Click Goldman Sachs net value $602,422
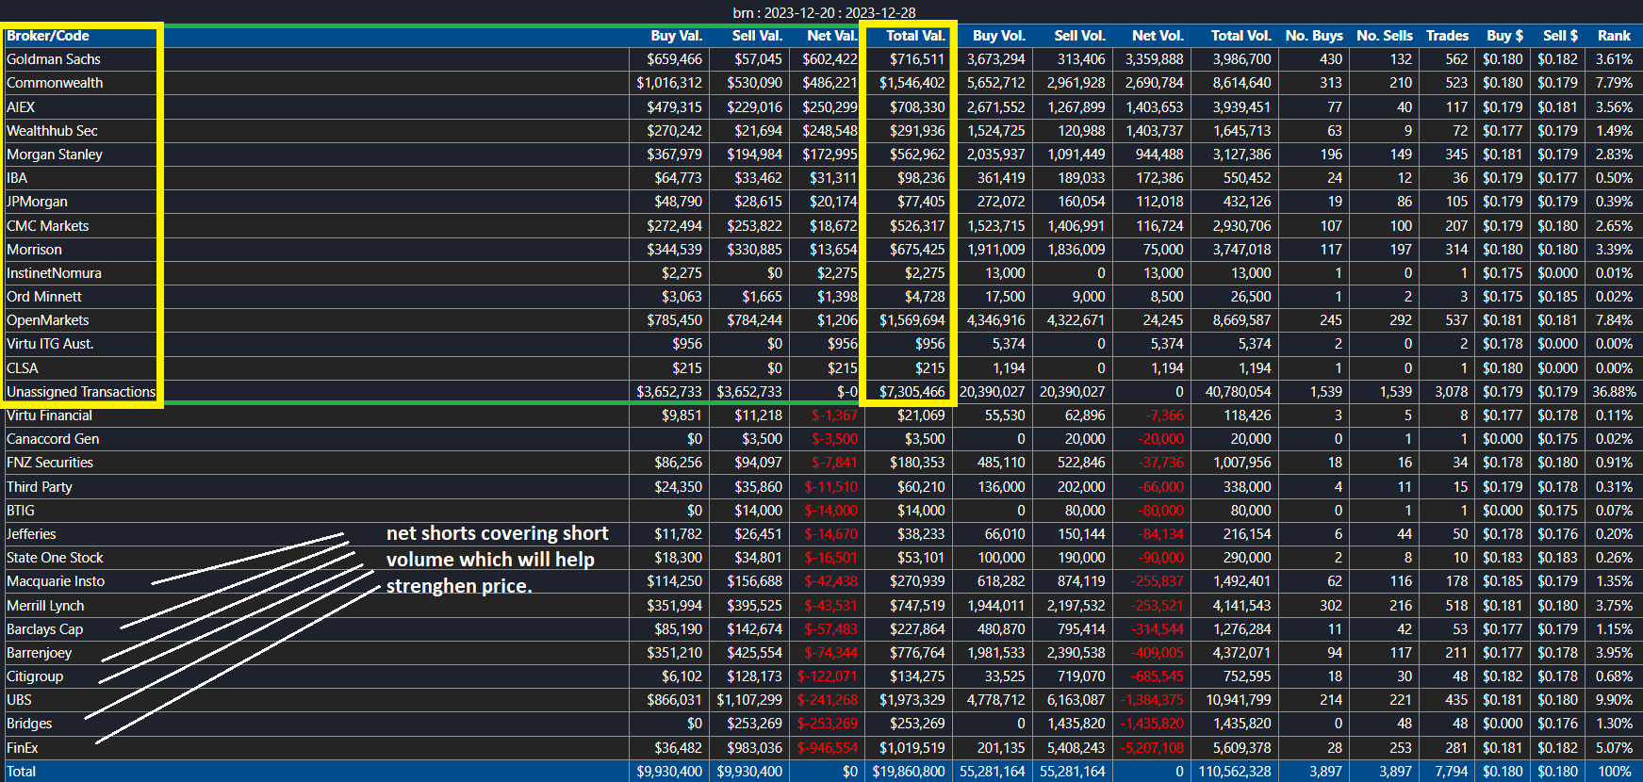The width and height of the screenshot is (1643, 782). pos(830,59)
